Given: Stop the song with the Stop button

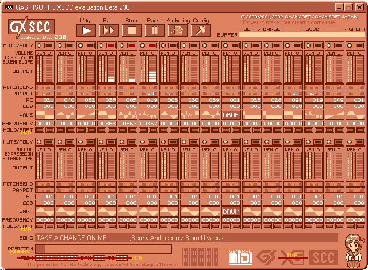Looking at the screenshot, I should click(132, 30).
